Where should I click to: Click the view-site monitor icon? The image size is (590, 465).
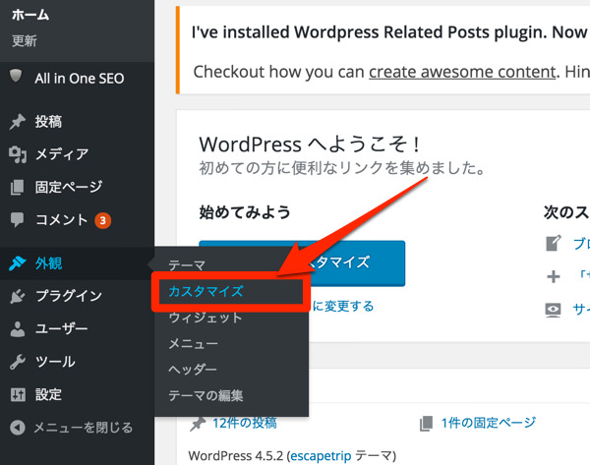553,310
